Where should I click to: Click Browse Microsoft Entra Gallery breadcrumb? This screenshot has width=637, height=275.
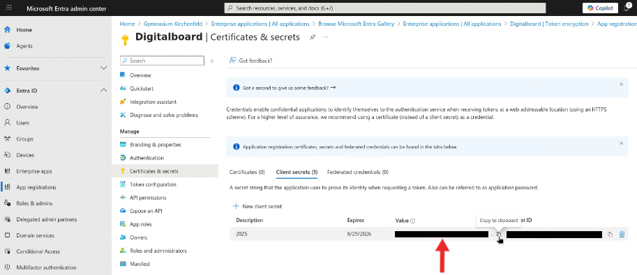[356, 24]
